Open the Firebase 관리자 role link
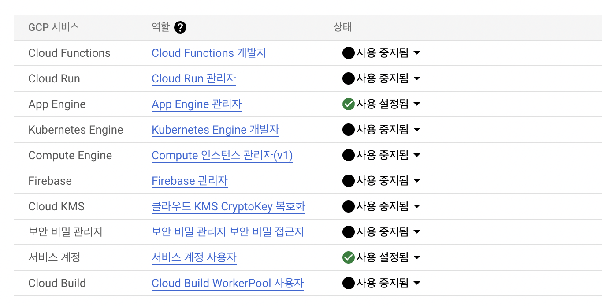 pos(190,181)
